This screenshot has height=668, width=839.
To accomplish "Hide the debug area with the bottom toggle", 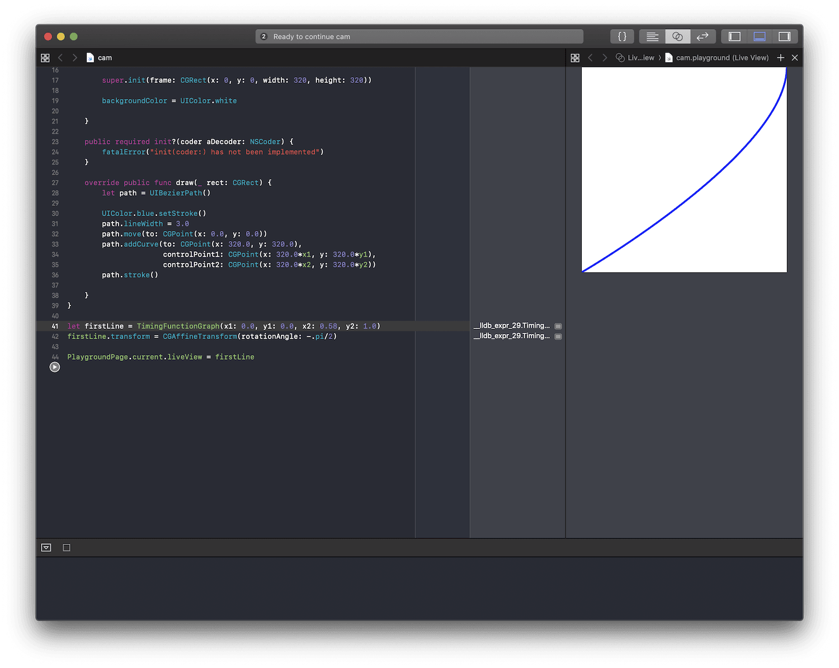I will tap(46, 548).
